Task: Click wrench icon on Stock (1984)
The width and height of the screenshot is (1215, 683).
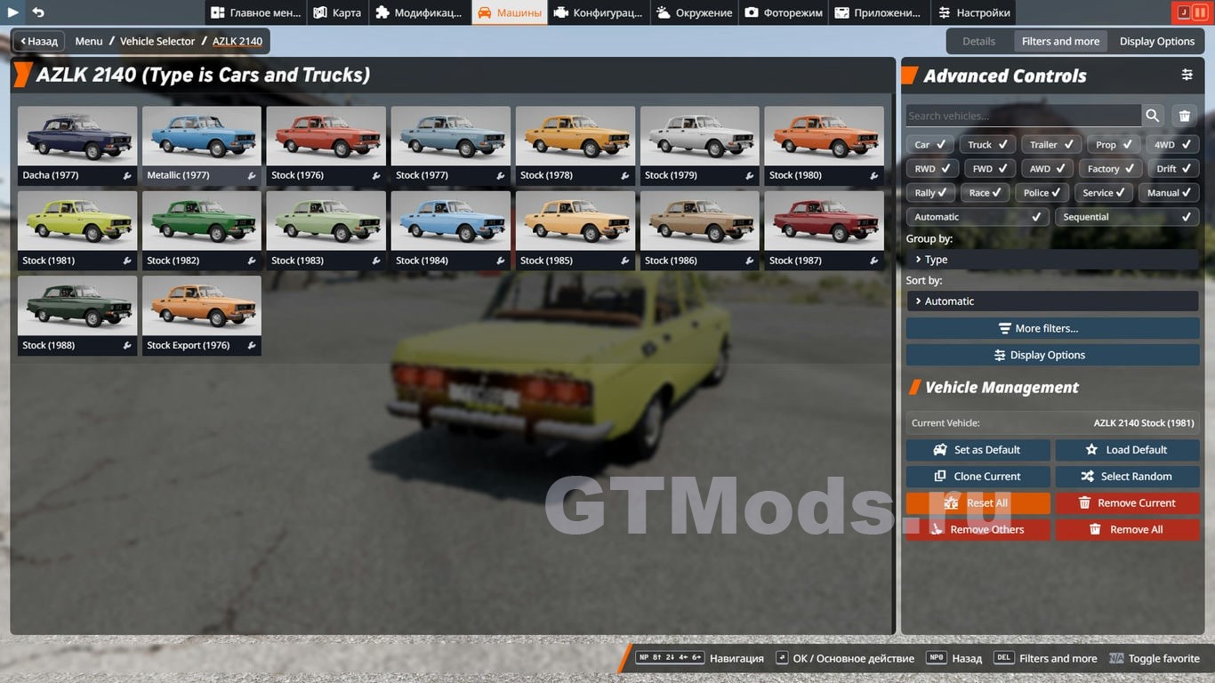Action: click(501, 261)
